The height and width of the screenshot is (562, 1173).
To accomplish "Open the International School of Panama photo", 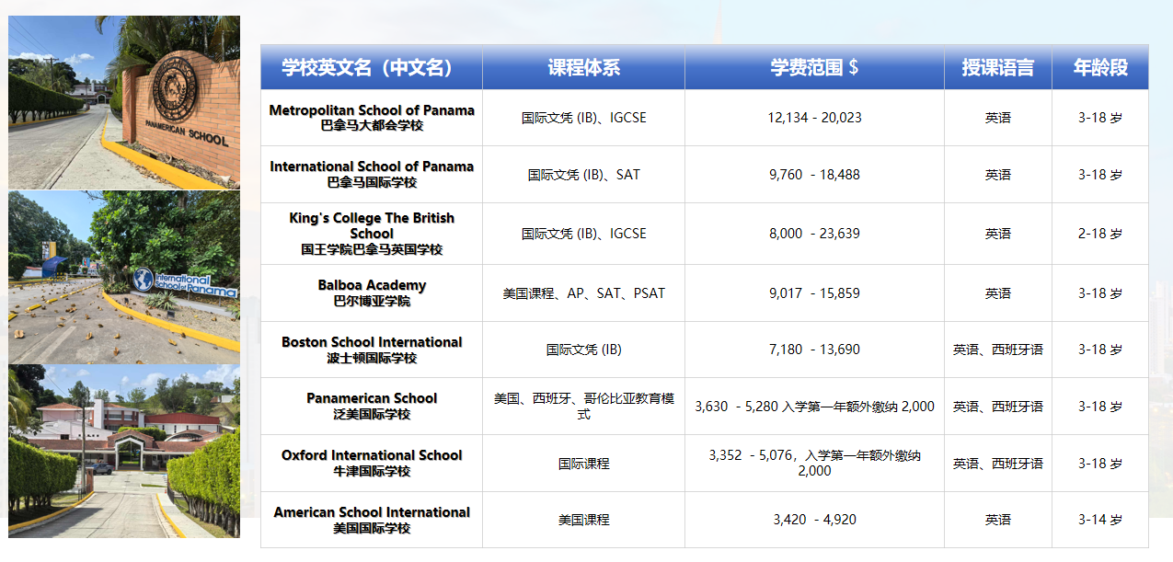I will coord(124,277).
